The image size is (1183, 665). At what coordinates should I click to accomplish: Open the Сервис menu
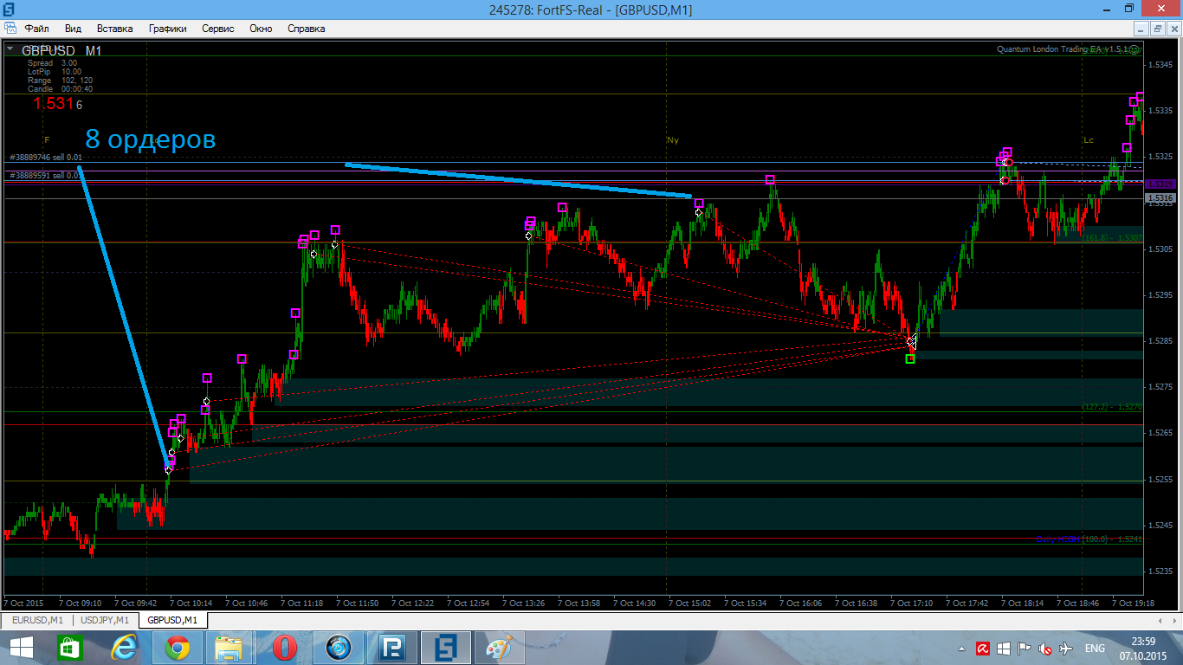(218, 29)
